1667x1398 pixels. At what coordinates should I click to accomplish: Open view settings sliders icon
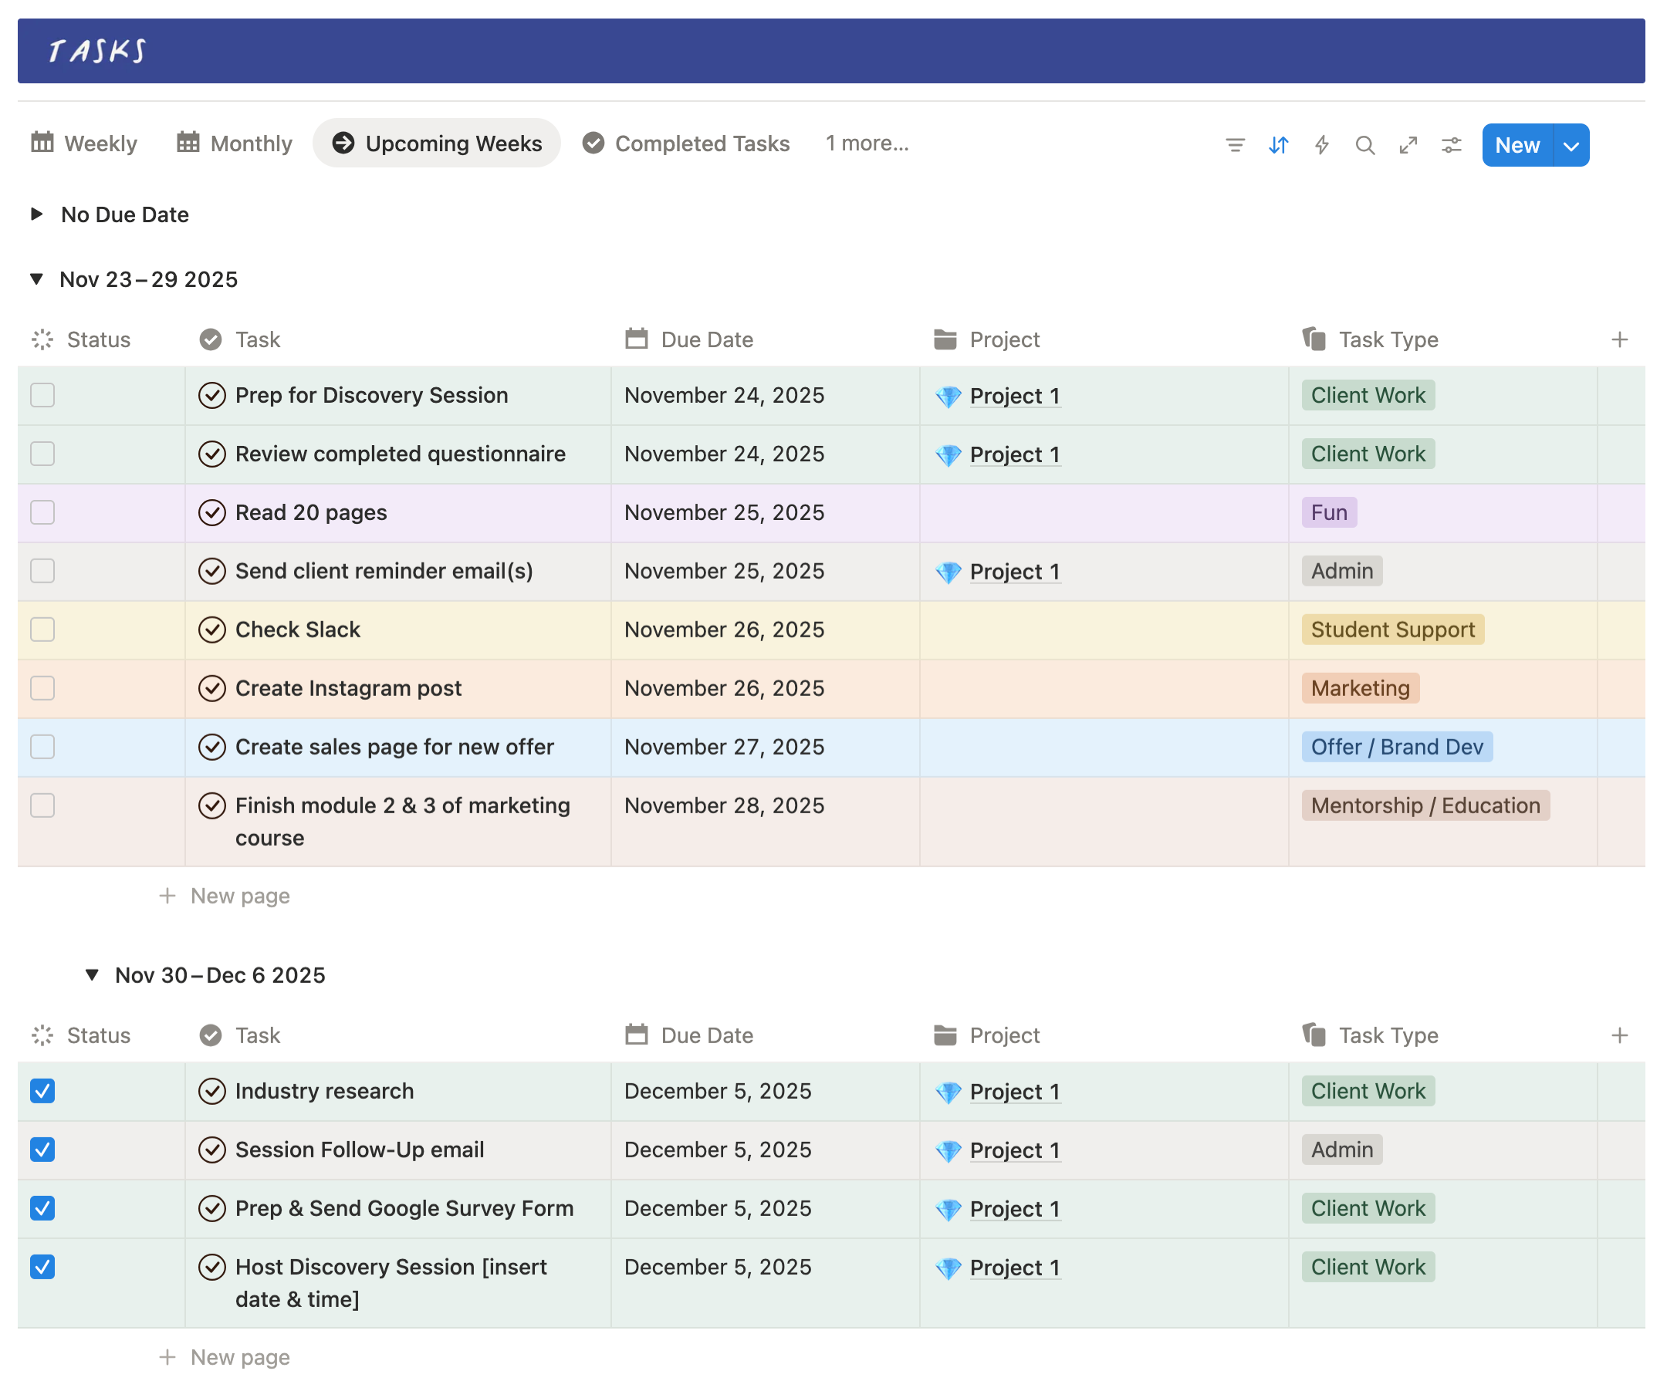(1451, 145)
